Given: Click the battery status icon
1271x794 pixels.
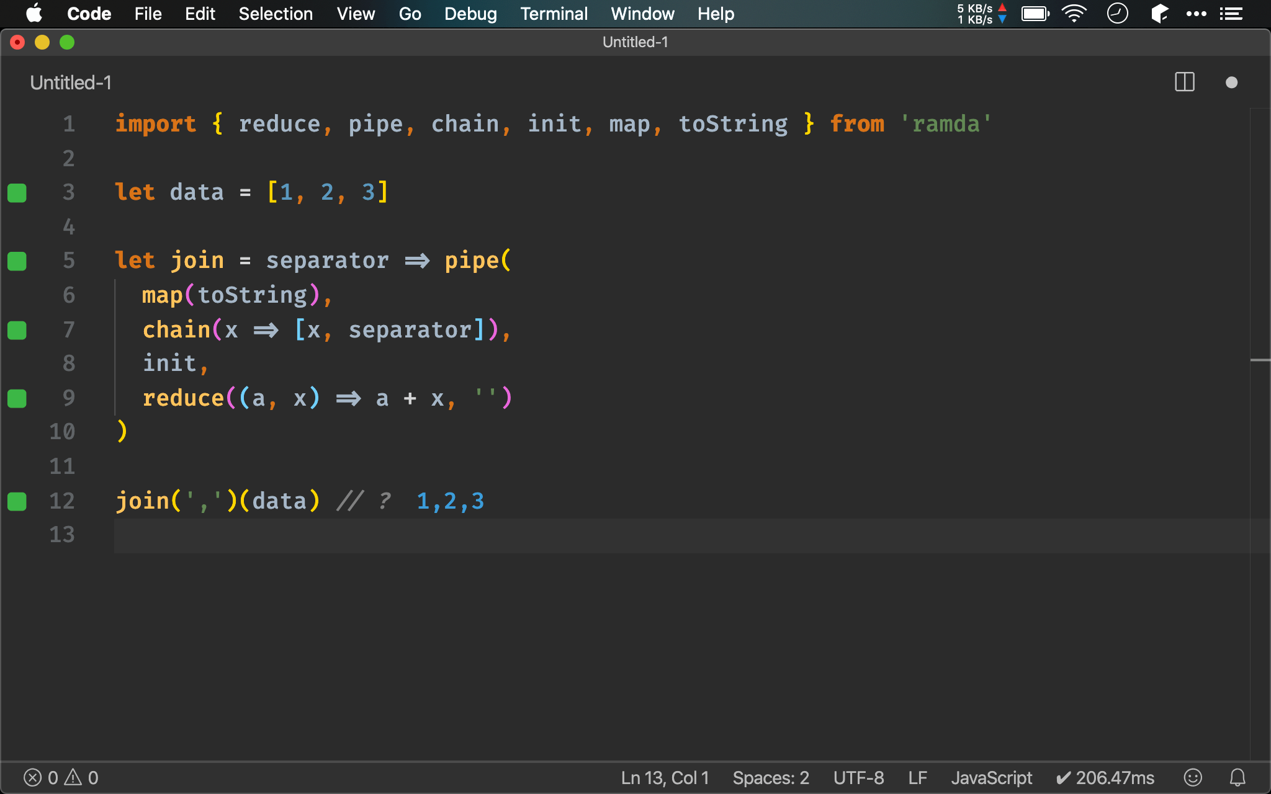Looking at the screenshot, I should [1035, 14].
